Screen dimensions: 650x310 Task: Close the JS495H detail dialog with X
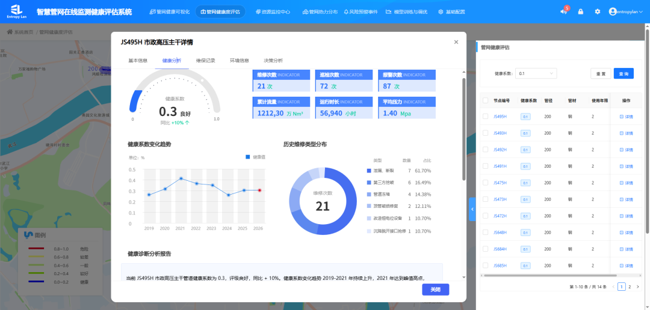(x=456, y=42)
